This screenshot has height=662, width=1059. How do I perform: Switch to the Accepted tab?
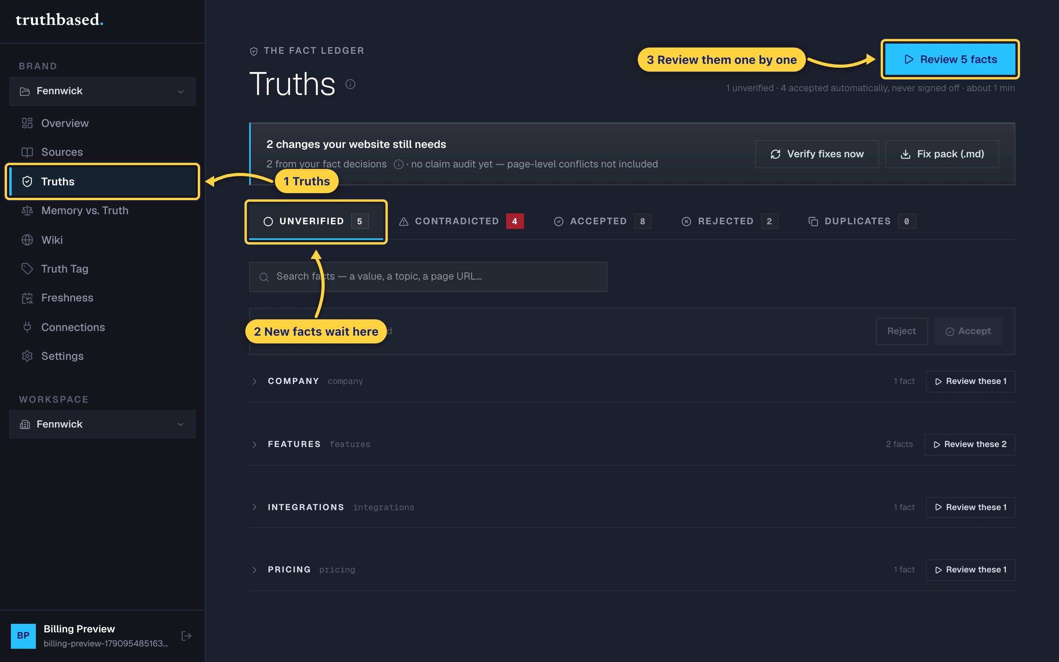[602, 222]
